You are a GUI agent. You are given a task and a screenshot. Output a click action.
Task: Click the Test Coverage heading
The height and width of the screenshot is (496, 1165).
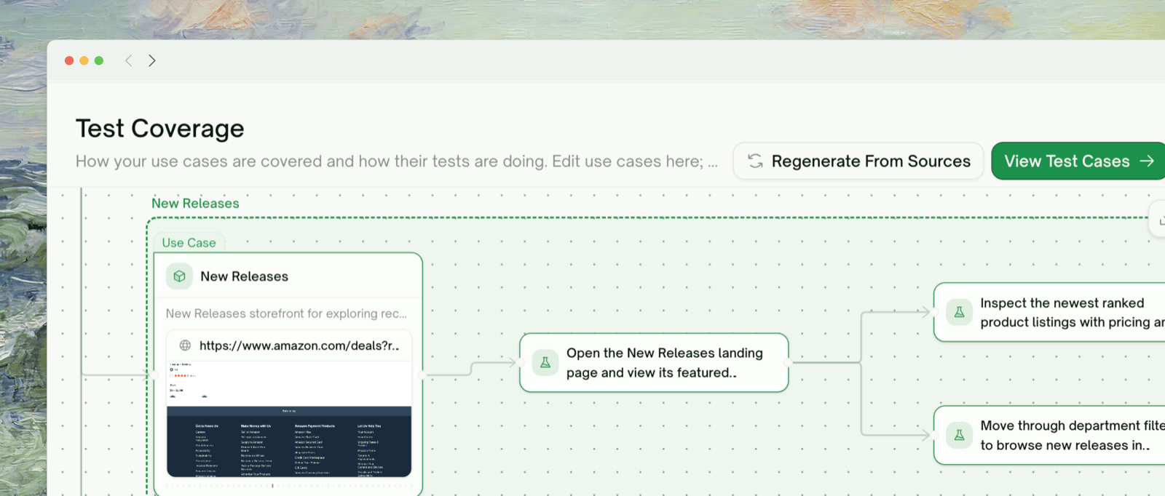point(160,129)
